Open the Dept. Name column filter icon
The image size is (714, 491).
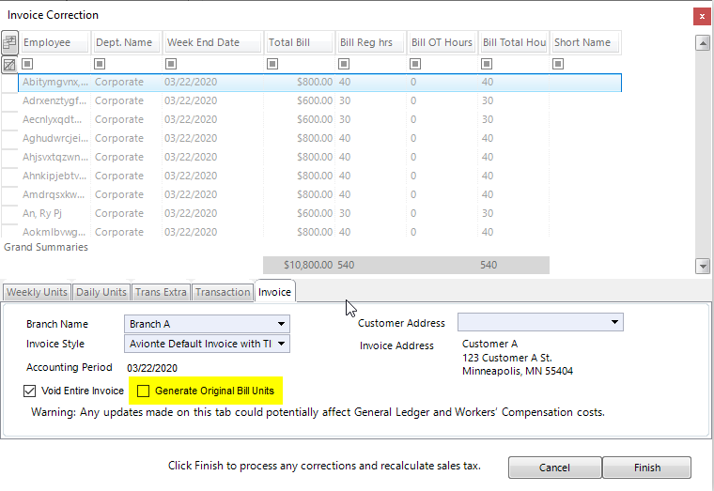100,64
